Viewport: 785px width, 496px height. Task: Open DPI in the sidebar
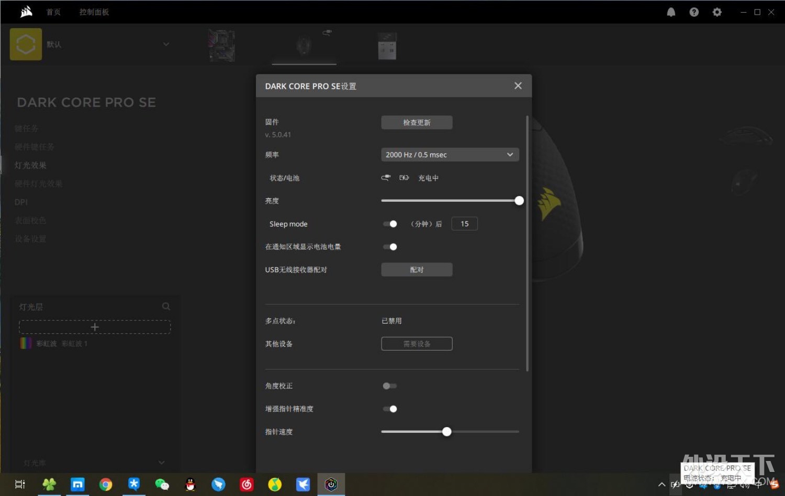pos(21,202)
